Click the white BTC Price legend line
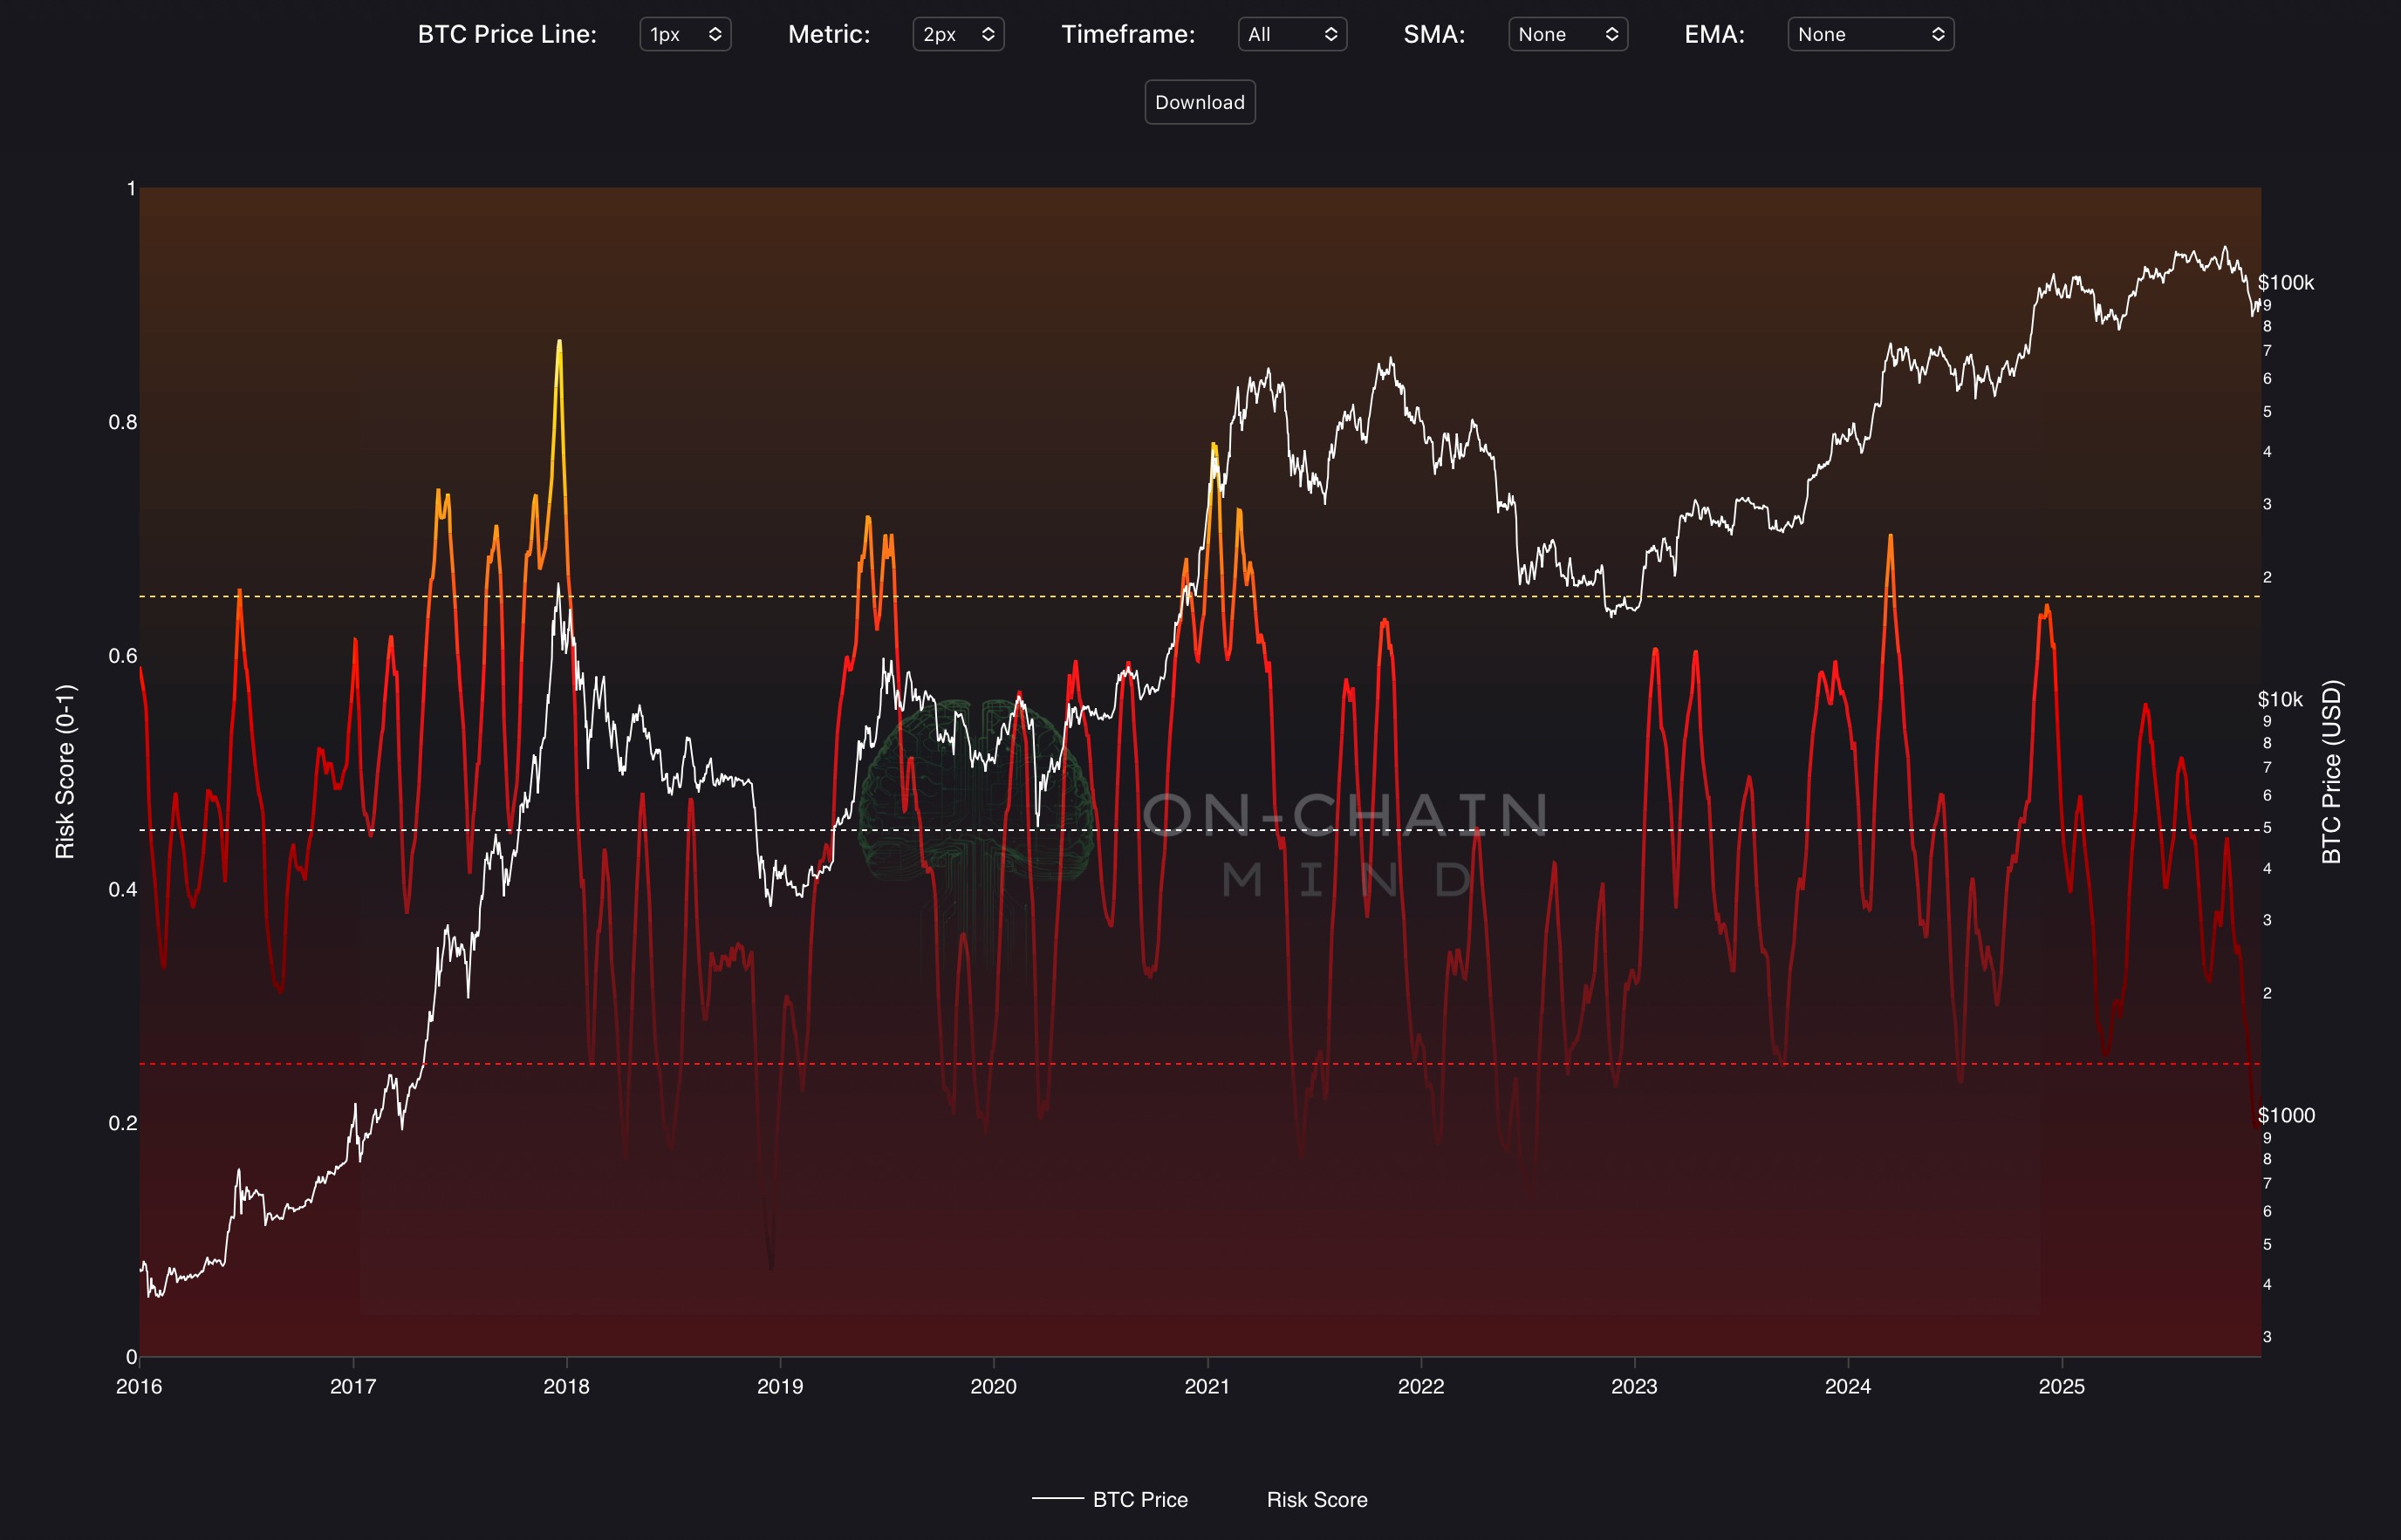This screenshot has height=1540, width=2401. [x=1057, y=1498]
